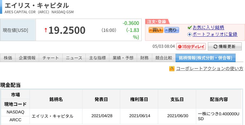Click the 現地コード column header

click(15, 104)
